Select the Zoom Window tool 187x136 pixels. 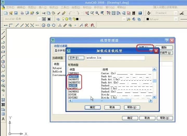click(x=97, y=13)
